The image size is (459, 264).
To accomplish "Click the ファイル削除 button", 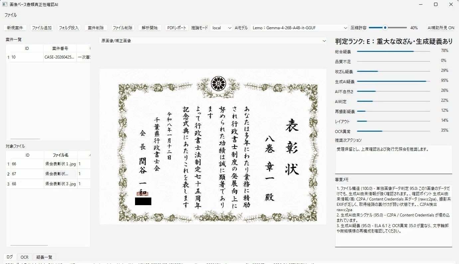I will point(123,28).
